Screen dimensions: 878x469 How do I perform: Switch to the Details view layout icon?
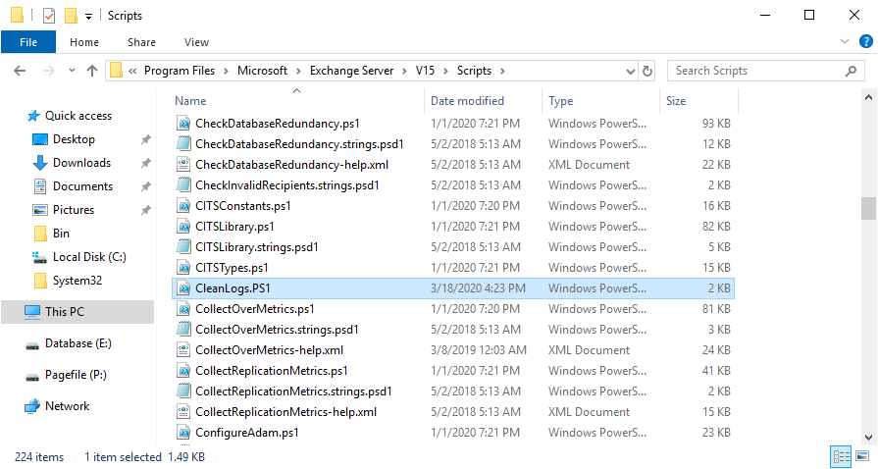841,456
